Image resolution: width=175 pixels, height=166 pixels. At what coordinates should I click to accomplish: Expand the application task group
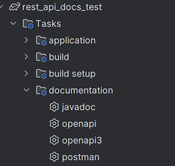26,40
